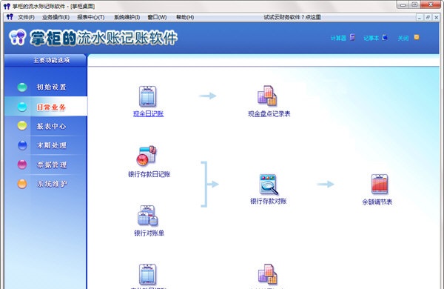Viewport: 444px width, 289px height.
Task: Switch to 报表中心 in the sidebar
Action: pyautogui.click(x=51, y=126)
